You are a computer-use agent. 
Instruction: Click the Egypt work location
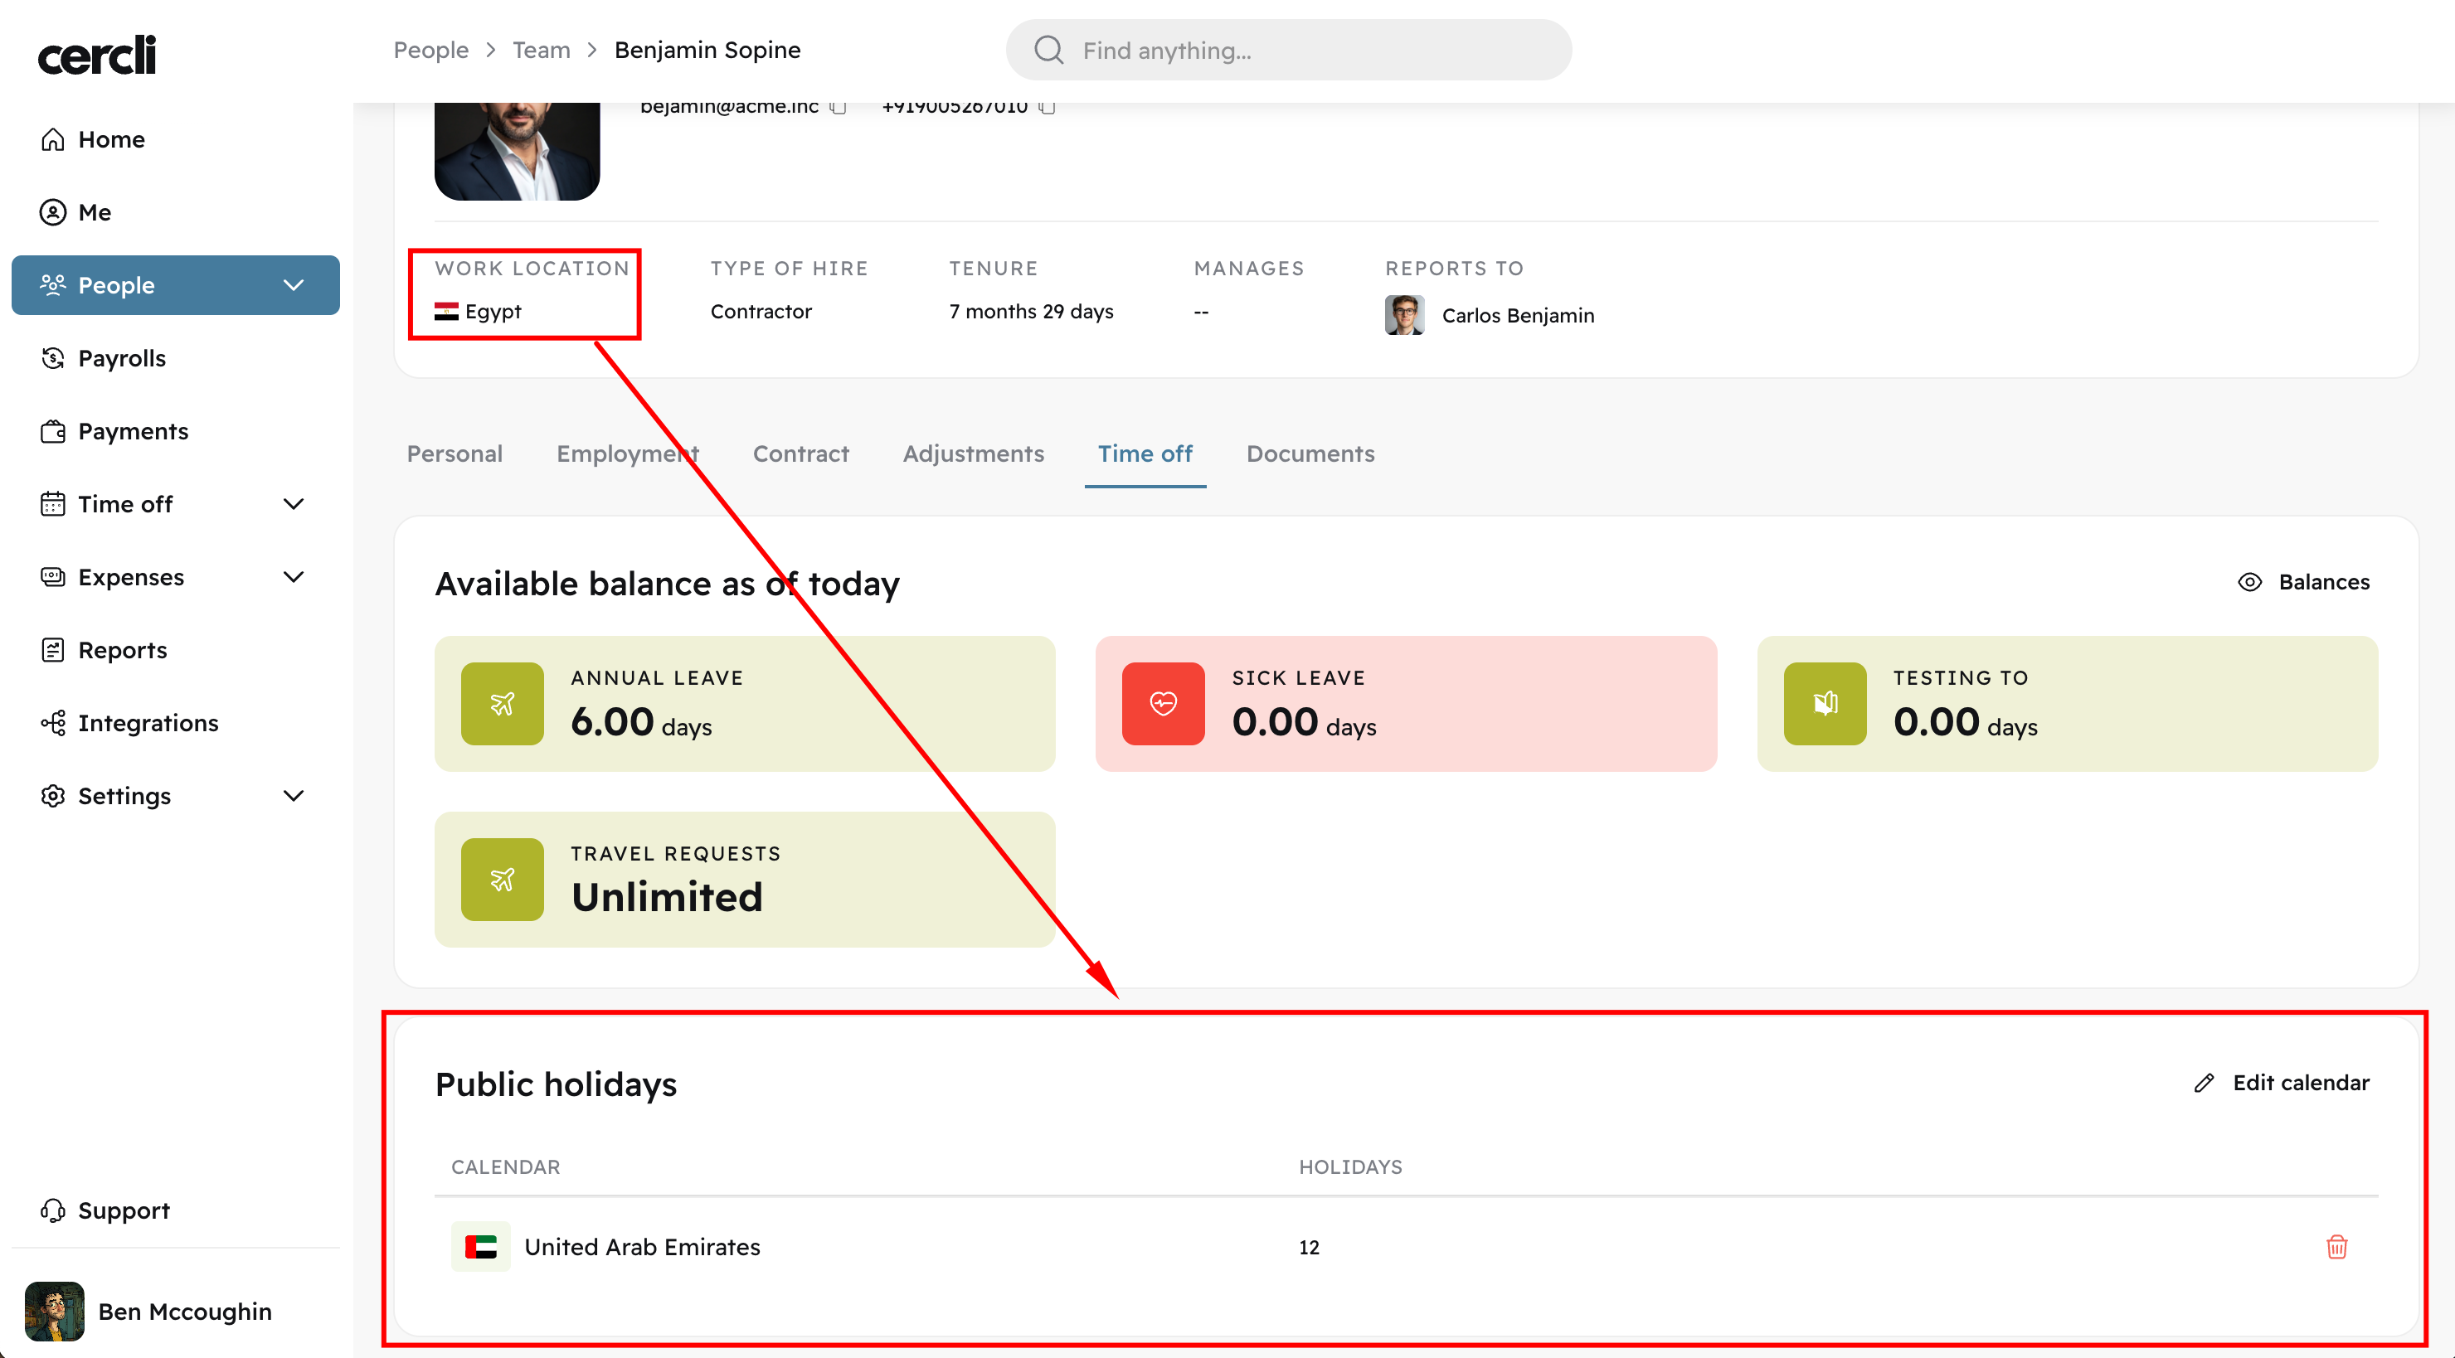click(x=493, y=312)
